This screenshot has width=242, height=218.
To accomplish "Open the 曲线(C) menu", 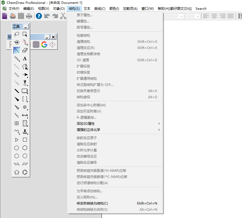I will coord(100,9).
